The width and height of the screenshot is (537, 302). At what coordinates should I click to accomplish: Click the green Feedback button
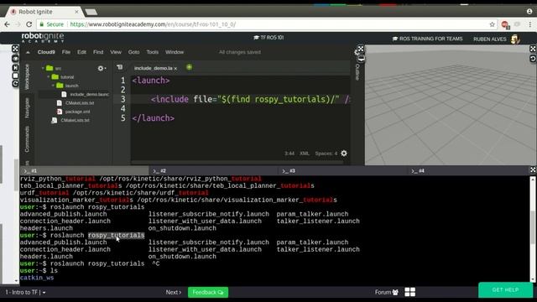click(208, 292)
